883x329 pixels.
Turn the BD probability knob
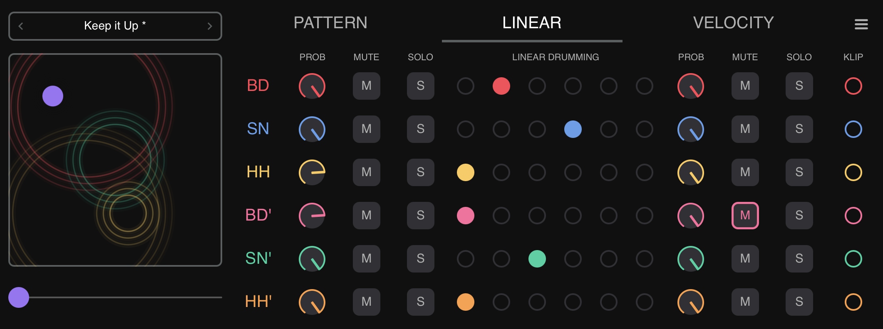click(x=312, y=86)
